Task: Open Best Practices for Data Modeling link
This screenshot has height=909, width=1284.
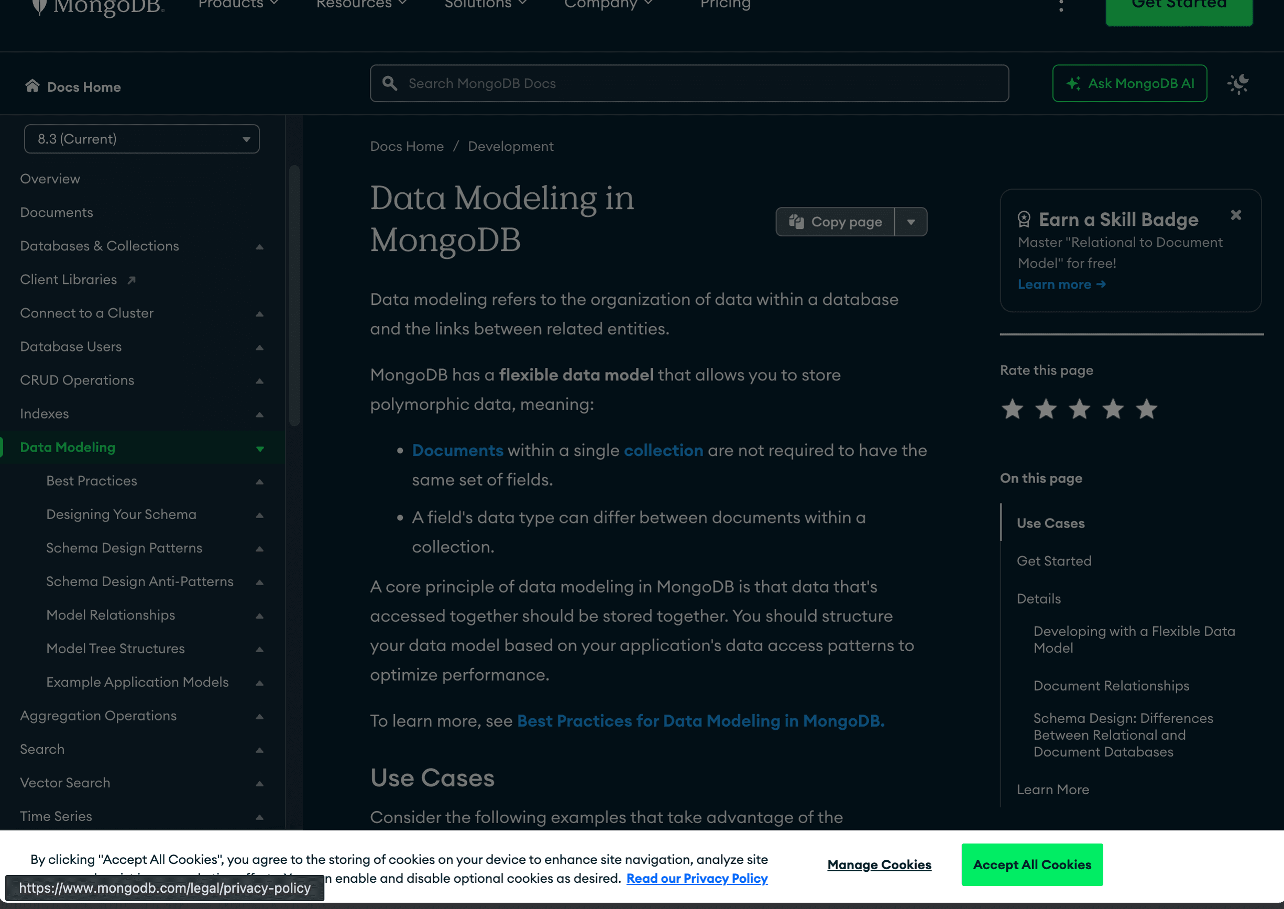Action: pos(701,721)
